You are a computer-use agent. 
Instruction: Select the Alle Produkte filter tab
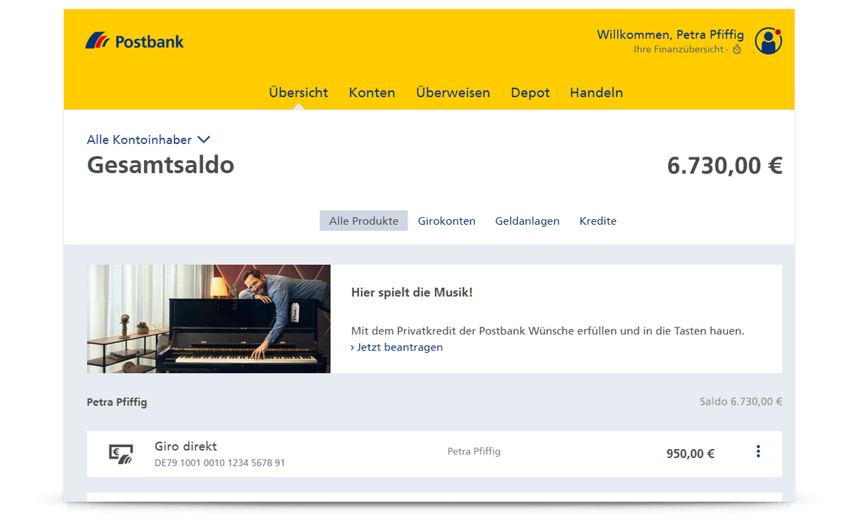[x=363, y=221]
